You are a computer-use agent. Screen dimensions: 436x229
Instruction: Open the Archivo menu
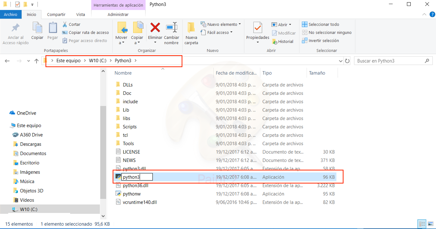[x=10, y=15]
